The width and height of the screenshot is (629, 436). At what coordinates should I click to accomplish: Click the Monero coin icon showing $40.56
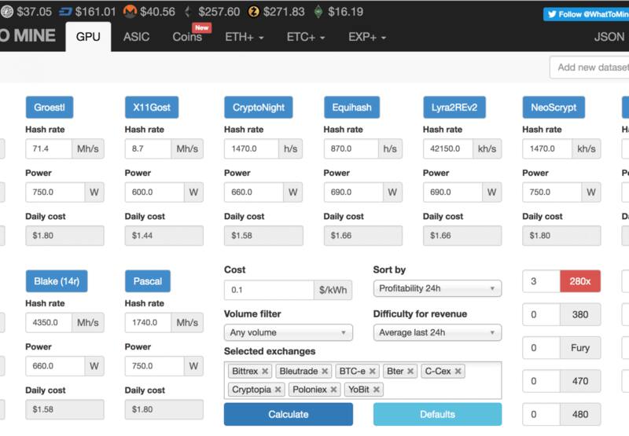pos(128,12)
